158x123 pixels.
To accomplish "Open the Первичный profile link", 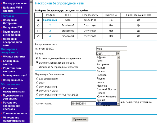I will (50, 20).
